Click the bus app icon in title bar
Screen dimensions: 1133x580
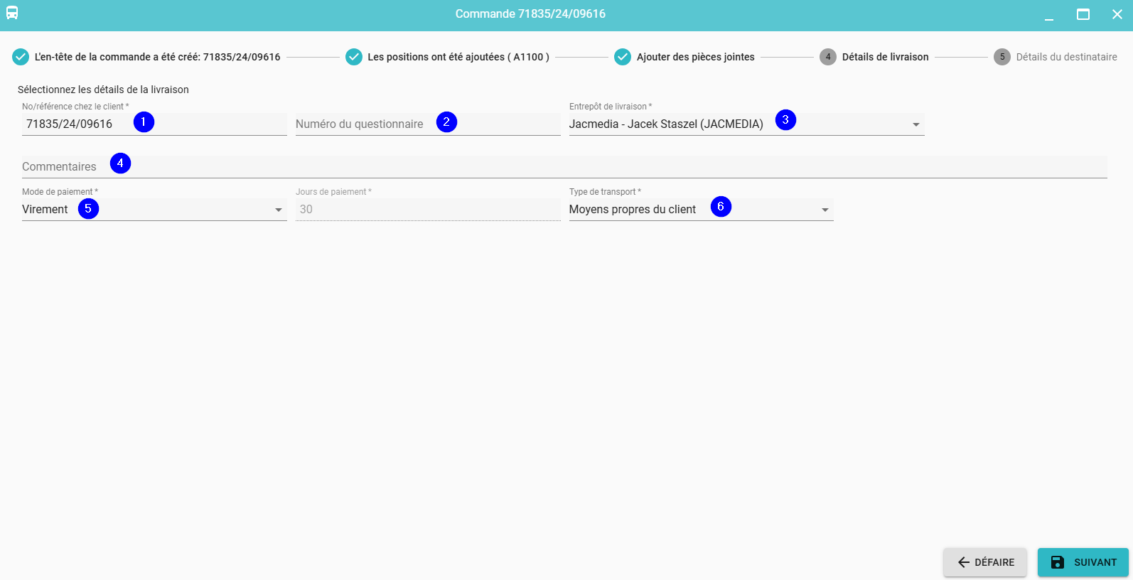(x=12, y=13)
